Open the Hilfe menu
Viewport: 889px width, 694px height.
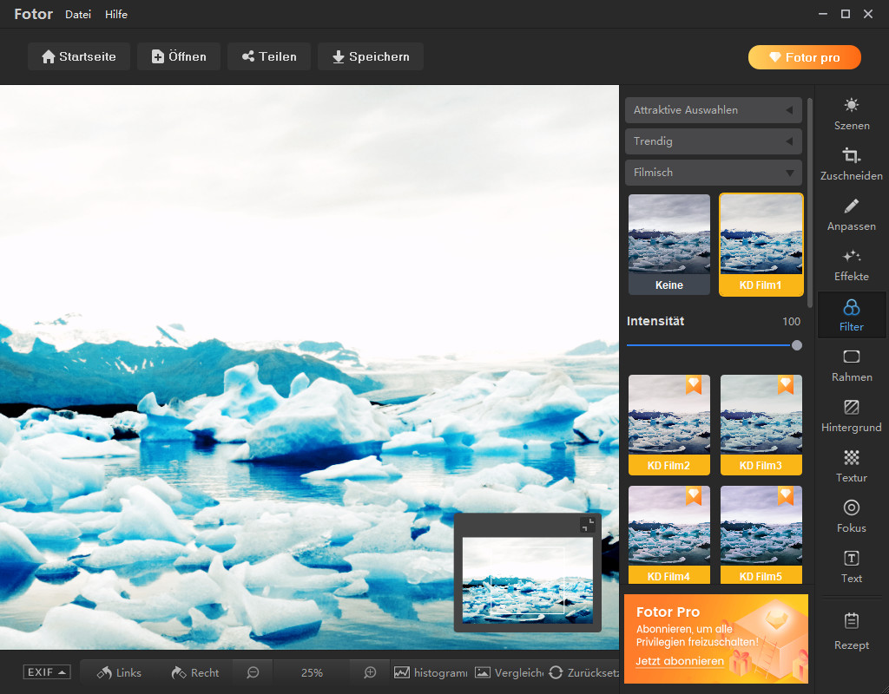(x=115, y=14)
